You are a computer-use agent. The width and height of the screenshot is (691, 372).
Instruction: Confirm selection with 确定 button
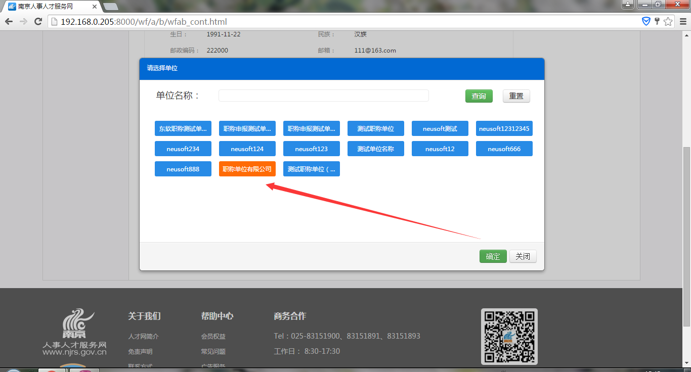493,256
